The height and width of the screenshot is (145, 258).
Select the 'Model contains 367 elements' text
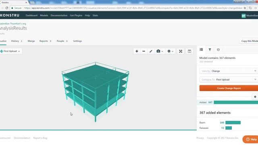(x=217, y=58)
